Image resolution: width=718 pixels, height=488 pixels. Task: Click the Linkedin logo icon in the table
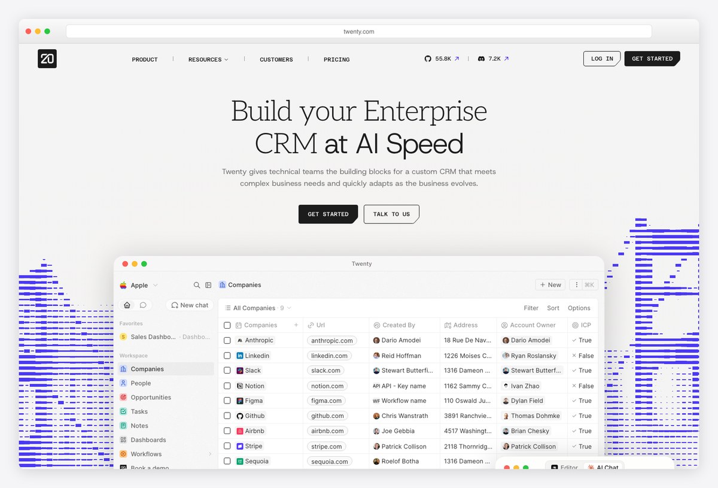pos(240,356)
